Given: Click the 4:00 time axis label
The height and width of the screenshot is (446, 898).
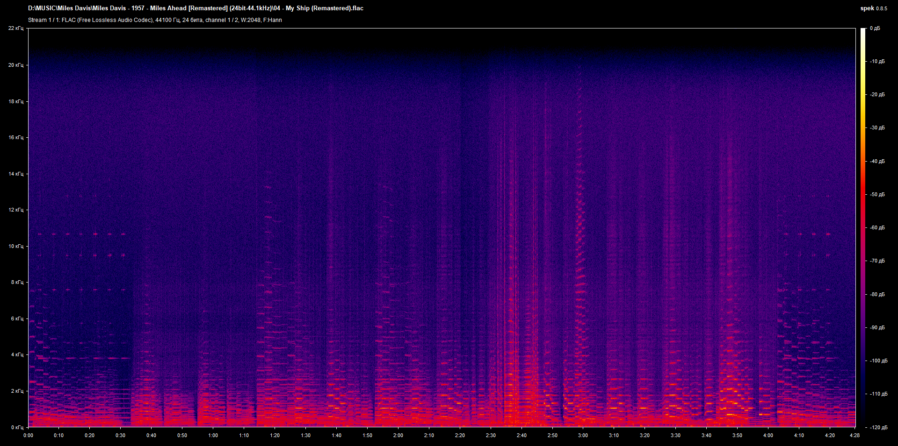Looking at the screenshot, I should pos(768,435).
